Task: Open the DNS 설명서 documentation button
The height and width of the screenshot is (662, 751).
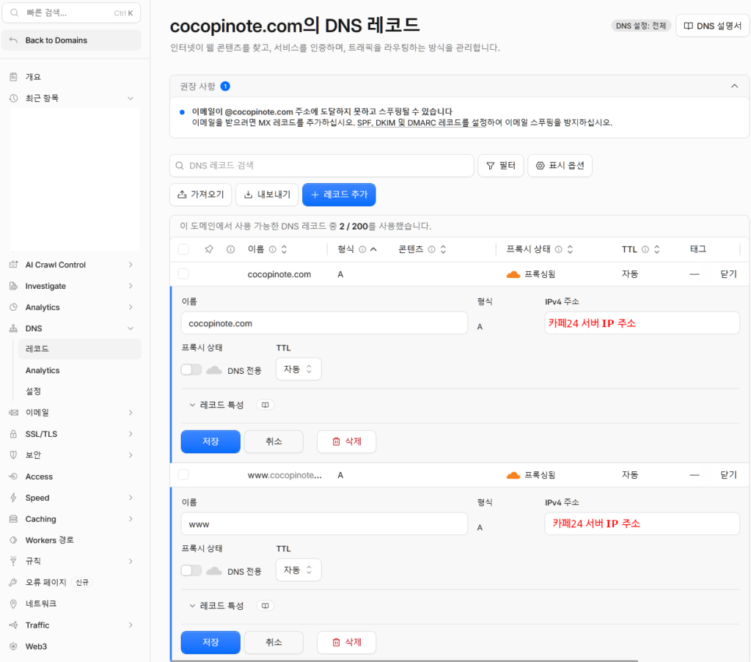Action: 713,26
